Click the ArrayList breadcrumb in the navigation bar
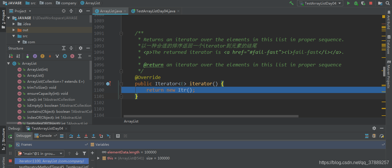 pyautogui.click(x=90, y=3)
